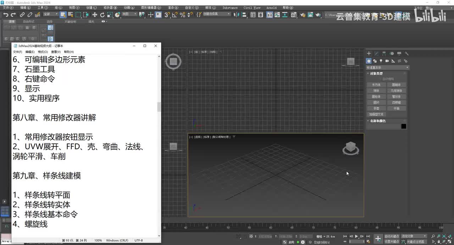
Task: Click the Redo arrow in main toolbar
Action: (13, 15)
